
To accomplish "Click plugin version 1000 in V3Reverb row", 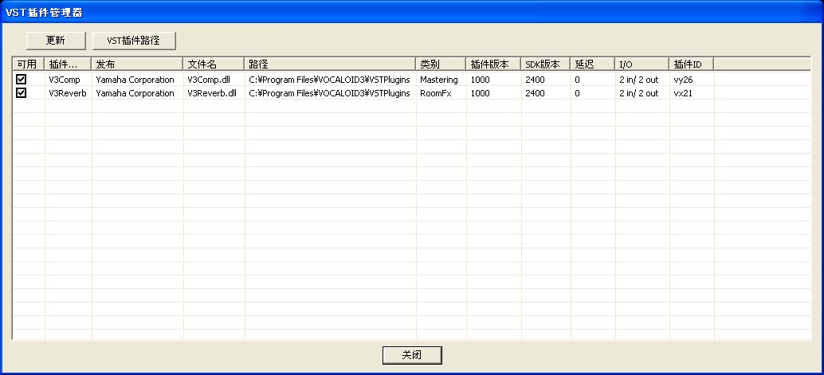I will coord(480,93).
